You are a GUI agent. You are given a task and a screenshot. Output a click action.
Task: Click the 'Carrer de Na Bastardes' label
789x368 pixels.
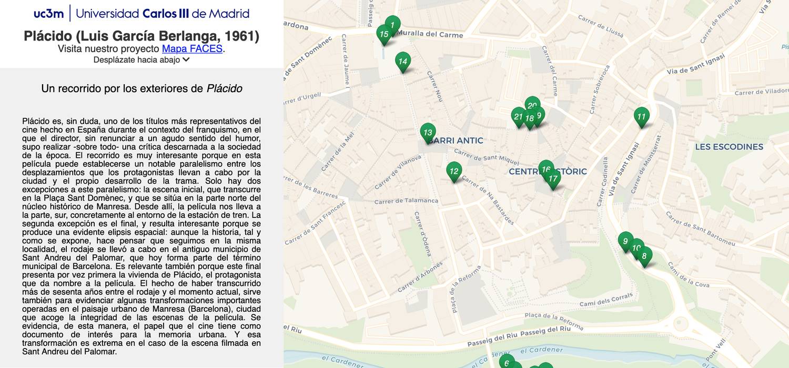pos(489,201)
